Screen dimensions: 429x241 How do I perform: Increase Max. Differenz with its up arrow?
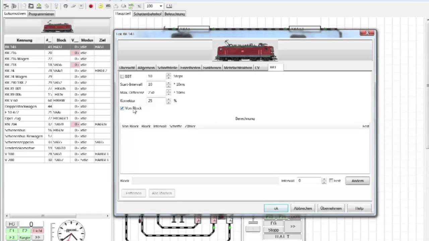tap(168, 91)
